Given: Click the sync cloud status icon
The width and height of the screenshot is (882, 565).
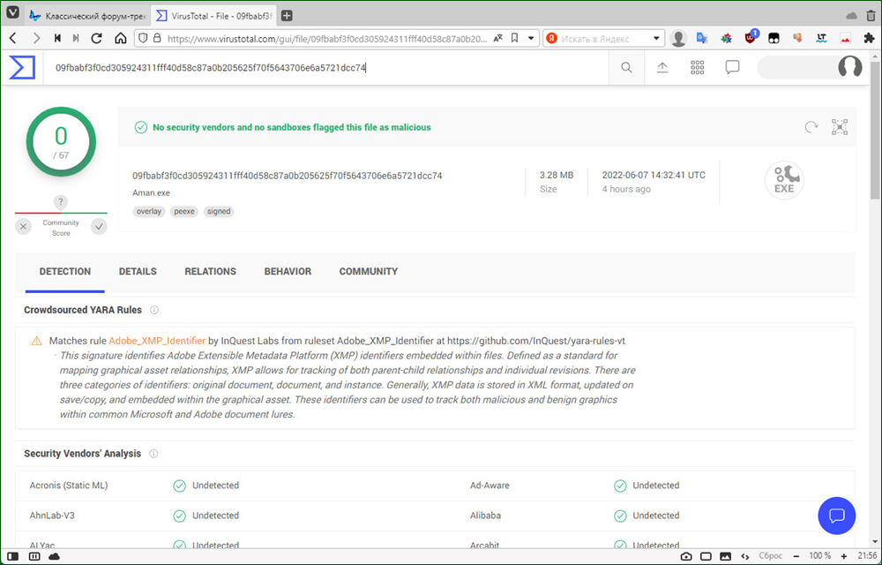Looking at the screenshot, I should (54, 556).
